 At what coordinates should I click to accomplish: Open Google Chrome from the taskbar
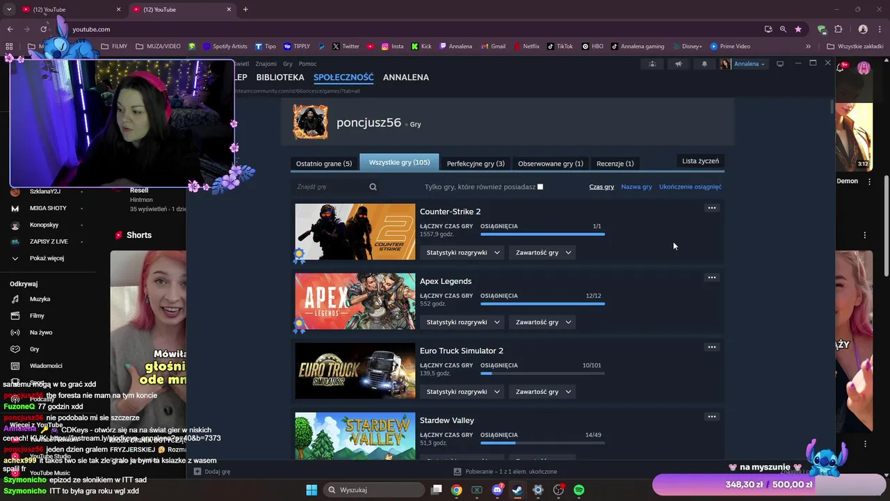point(456,490)
